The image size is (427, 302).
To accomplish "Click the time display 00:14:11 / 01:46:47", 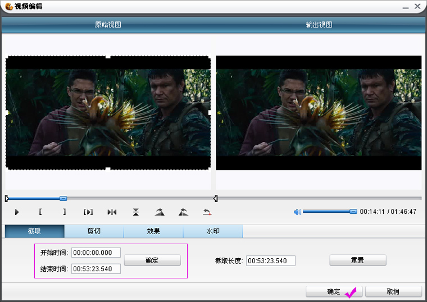I will pyautogui.click(x=388, y=212).
